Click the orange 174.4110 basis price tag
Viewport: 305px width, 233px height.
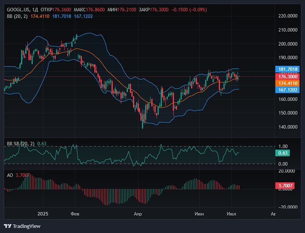pos(288,83)
